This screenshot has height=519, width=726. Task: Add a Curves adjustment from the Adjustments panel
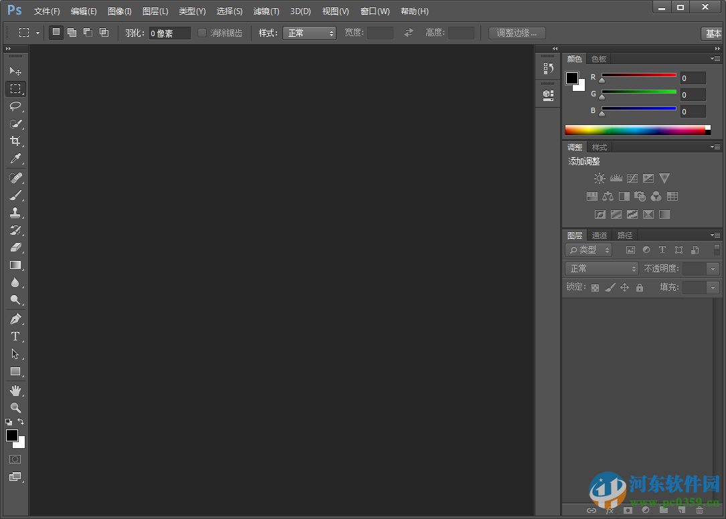(632, 178)
